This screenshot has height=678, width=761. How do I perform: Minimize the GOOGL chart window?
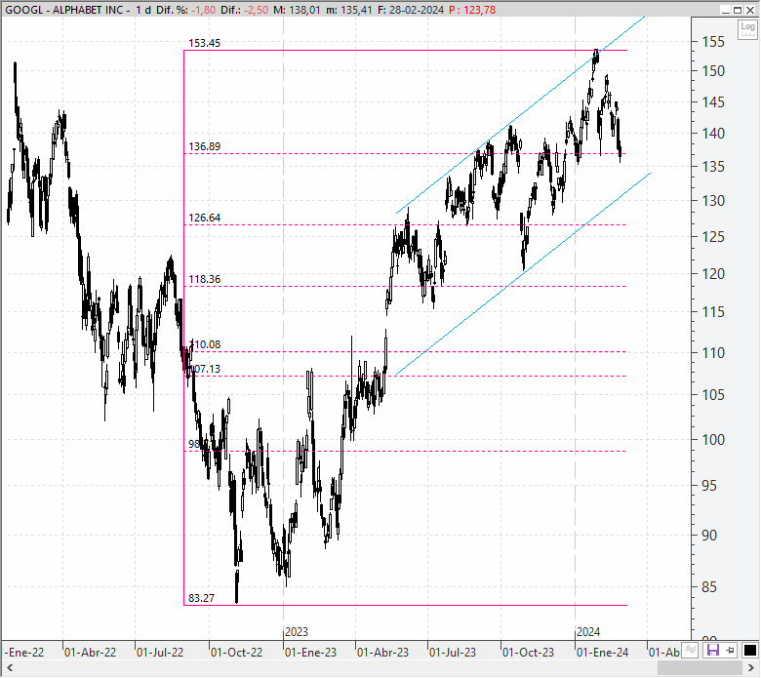tap(726, 10)
